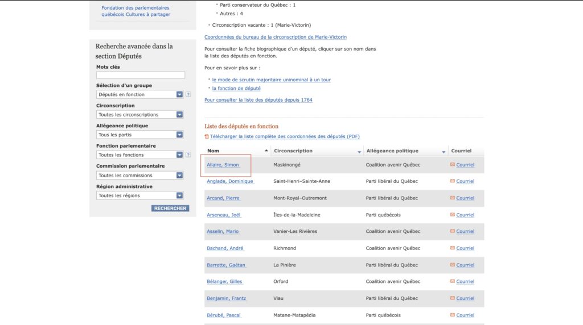583x325 pixels.
Task: Click help icon beside Sélection d'un groupe dropdown
Action: pyautogui.click(x=188, y=95)
